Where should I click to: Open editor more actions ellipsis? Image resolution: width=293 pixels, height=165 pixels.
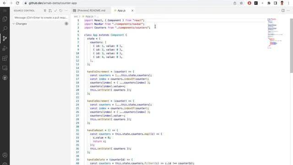click(x=288, y=11)
